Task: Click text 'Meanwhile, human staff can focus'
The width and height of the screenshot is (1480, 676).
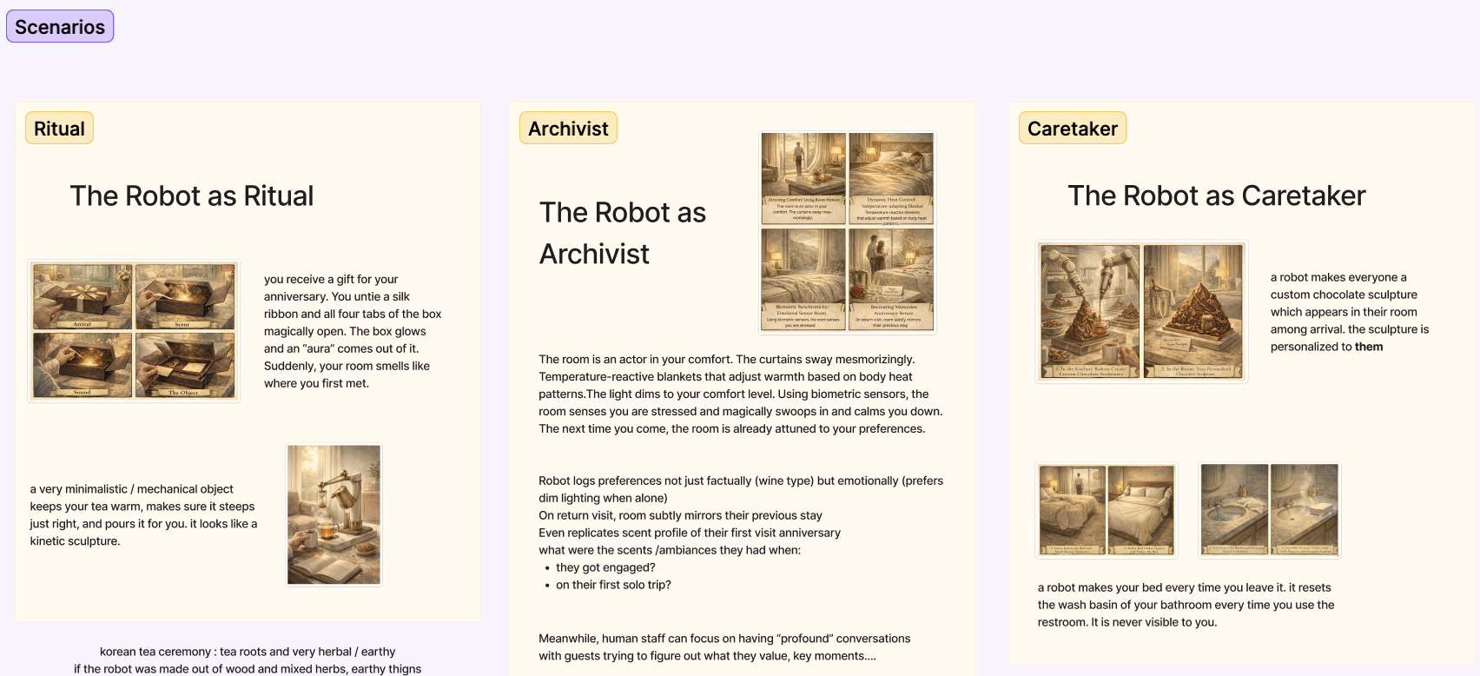Action: tap(724, 647)
